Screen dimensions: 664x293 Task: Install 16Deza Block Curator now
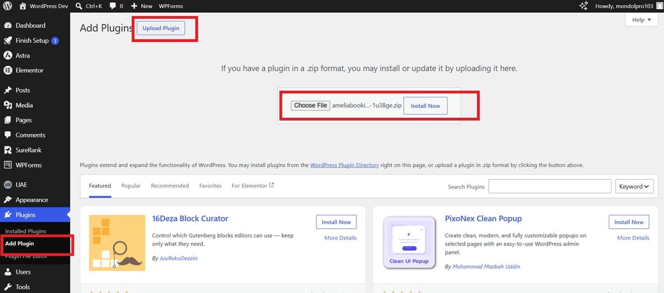point(336,222)
